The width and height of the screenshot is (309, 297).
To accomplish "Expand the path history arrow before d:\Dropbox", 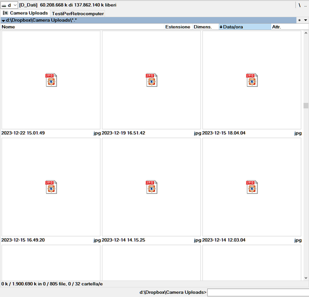I will (x=3, y=20).
